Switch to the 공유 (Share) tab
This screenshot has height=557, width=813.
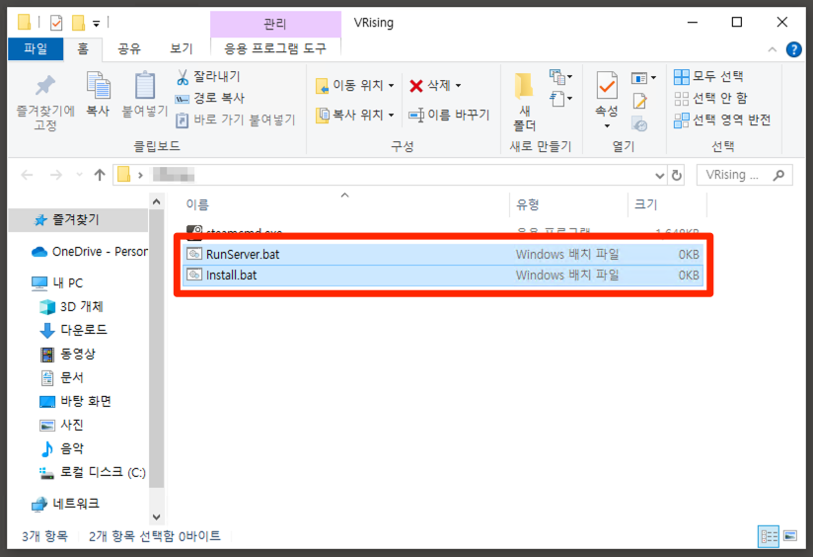(x=128, y=48)
